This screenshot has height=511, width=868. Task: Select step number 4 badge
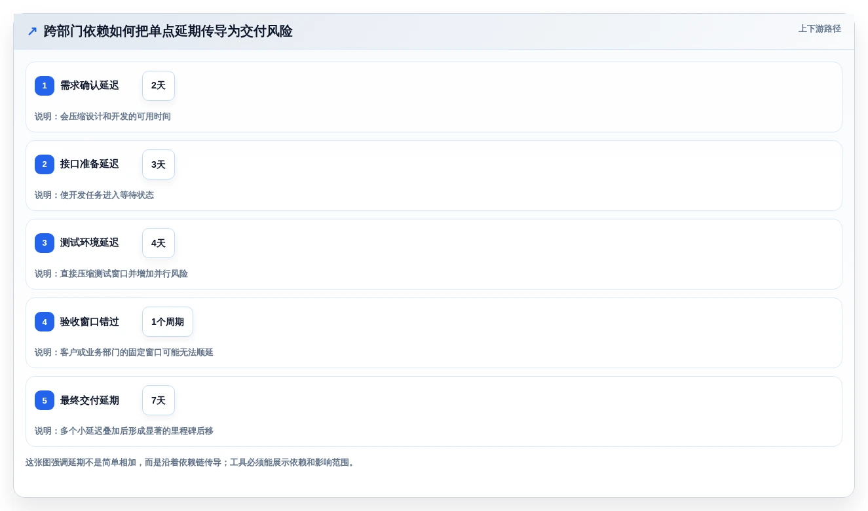(45, 322)
